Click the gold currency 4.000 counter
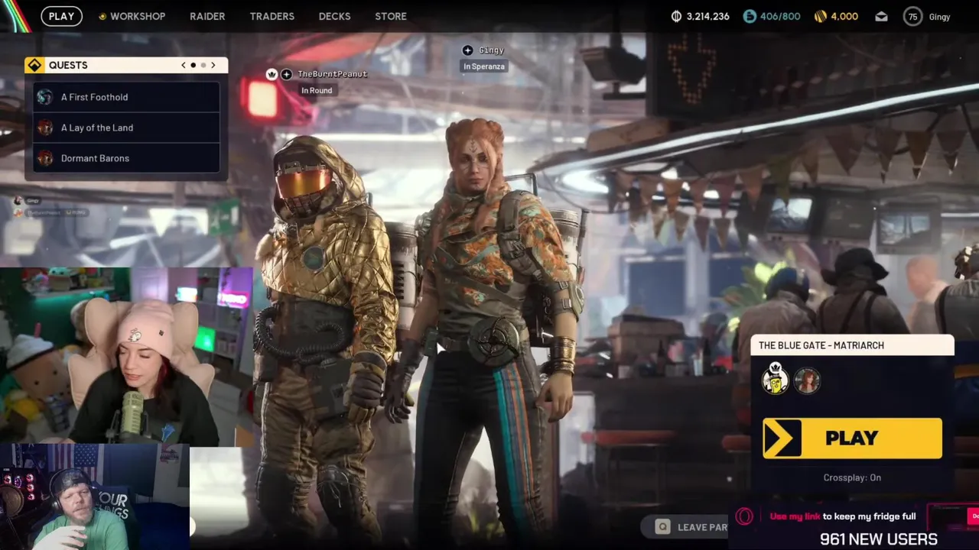This screenshot has width=979, height=550. [x=836, y=16]
